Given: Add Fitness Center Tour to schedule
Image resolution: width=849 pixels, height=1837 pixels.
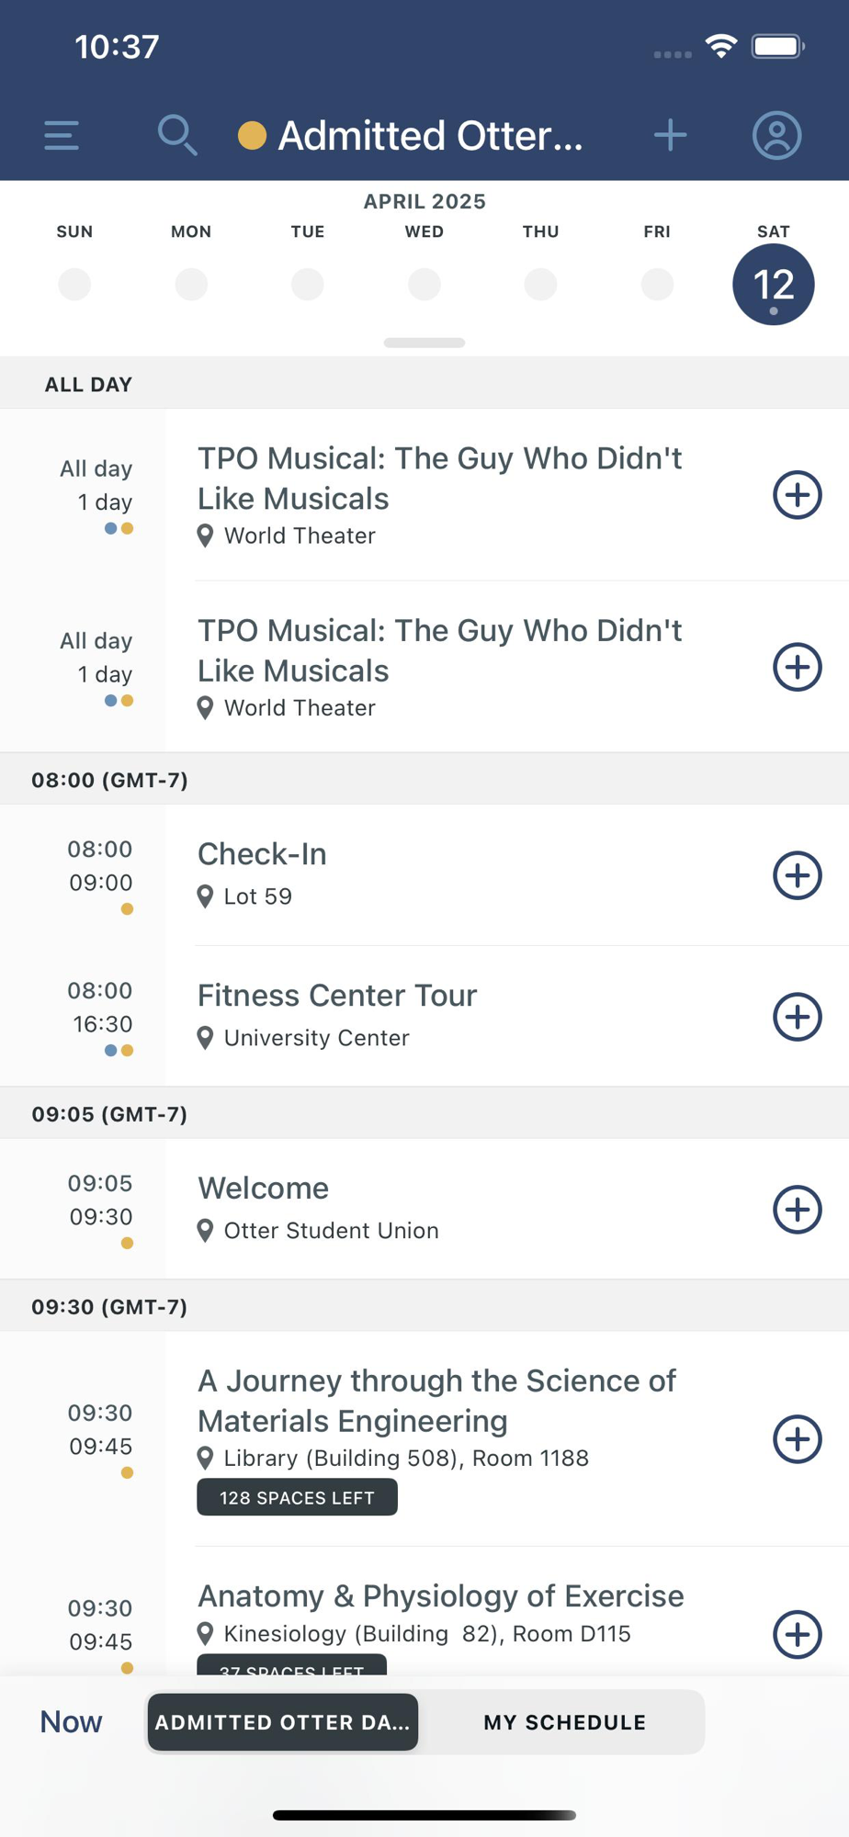Looking at the screenshot, I should click(797, 1017).
